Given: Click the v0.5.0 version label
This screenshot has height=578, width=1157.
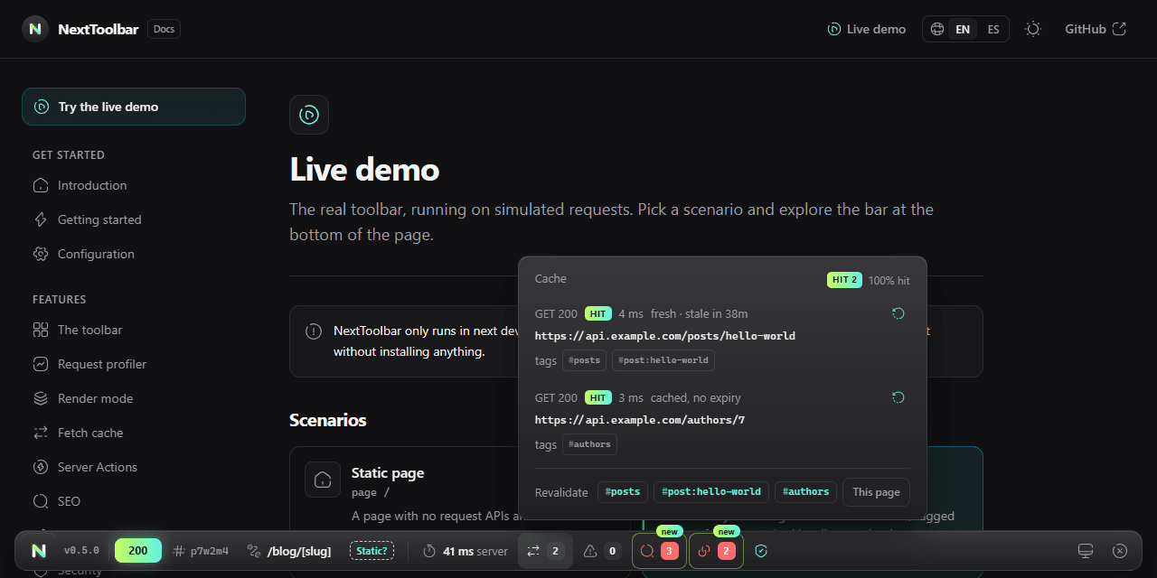Looking at the screenshot, I should [x=81, y=551].
